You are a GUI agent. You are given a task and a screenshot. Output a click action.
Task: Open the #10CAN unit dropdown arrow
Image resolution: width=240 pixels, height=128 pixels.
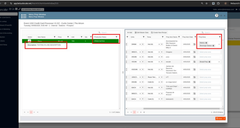tap(143, 70)
